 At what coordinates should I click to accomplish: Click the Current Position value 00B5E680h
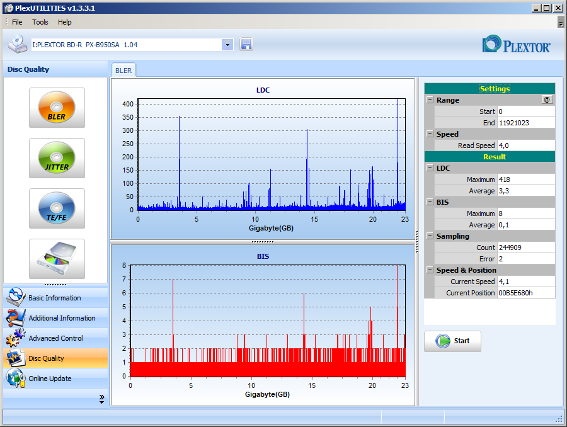pyautogui.click(x=526, y=293)
